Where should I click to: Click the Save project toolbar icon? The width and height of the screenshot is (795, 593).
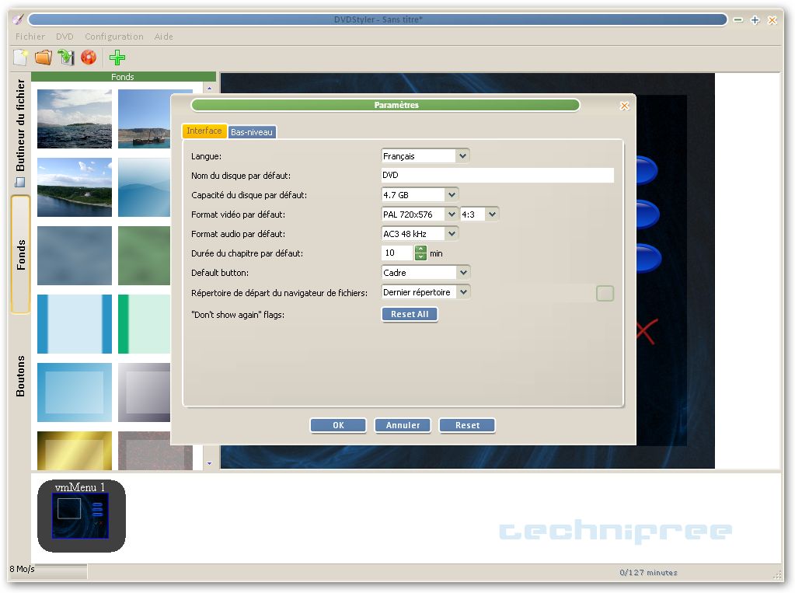coord(66,57)
